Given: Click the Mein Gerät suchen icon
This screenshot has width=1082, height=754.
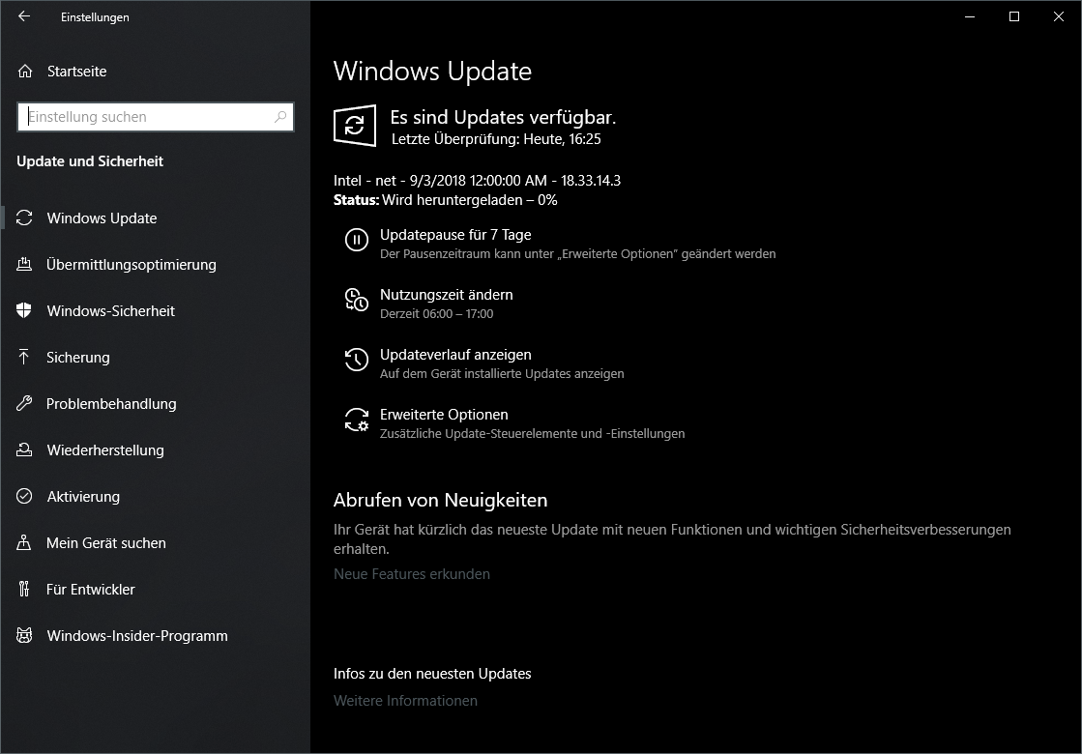Looking at the screenshot, I should tap(24, 543).
